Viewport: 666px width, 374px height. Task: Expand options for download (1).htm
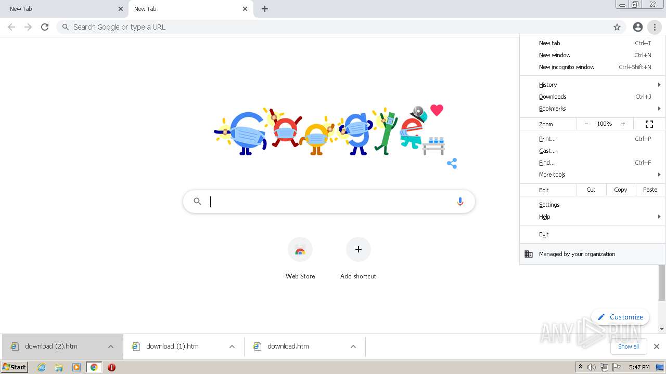[232, 346]
